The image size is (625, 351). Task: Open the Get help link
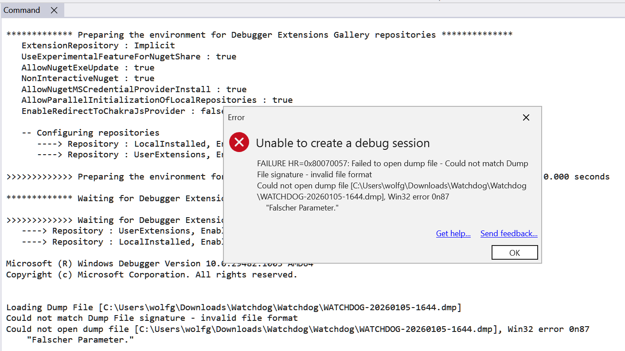[453, 234]
